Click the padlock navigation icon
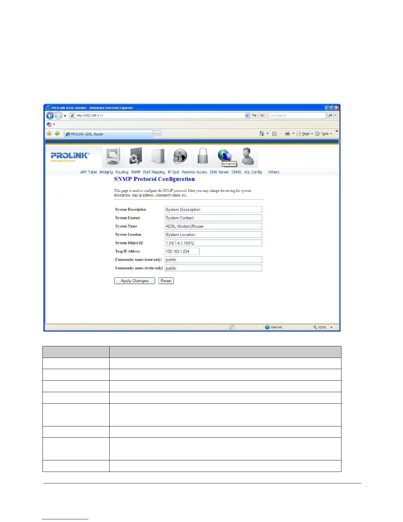The height and width of the screenshot is (522, 403). pos(202,156)
